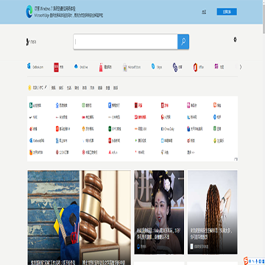Screen dimensions: 265x265
Task: Focus the web search input box
Action: [x=125, y=42]
